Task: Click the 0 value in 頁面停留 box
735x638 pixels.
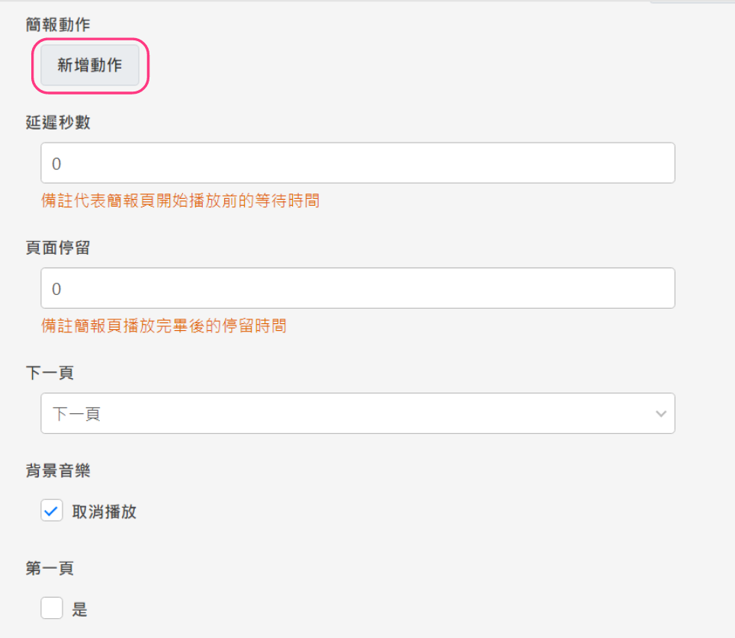Action: coord(56,289)
